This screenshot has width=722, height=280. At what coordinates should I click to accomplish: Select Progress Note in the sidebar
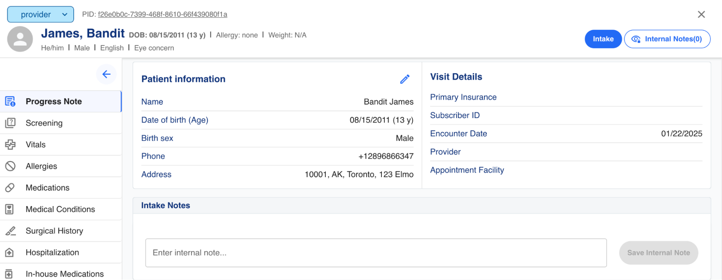[x=54, y=101]
